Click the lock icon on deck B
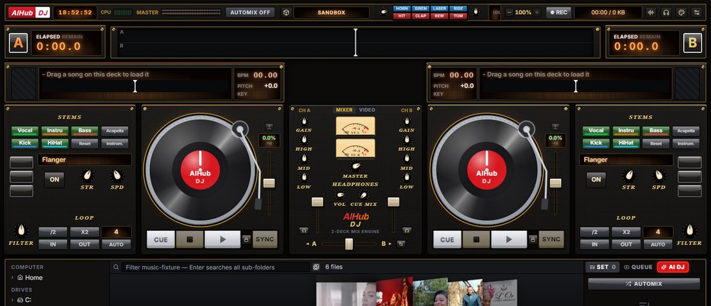The image size is (711, 306). (533, 240)
